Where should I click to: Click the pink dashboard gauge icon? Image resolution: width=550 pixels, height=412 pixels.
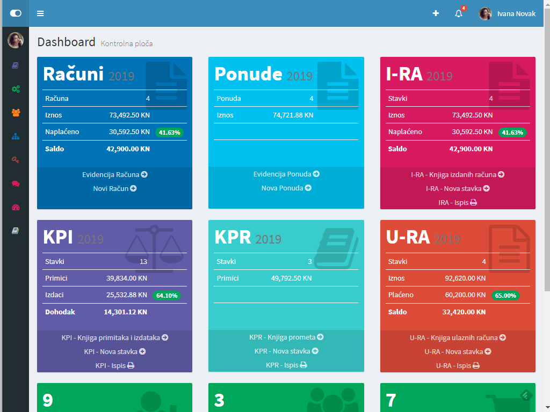[15, 207]
